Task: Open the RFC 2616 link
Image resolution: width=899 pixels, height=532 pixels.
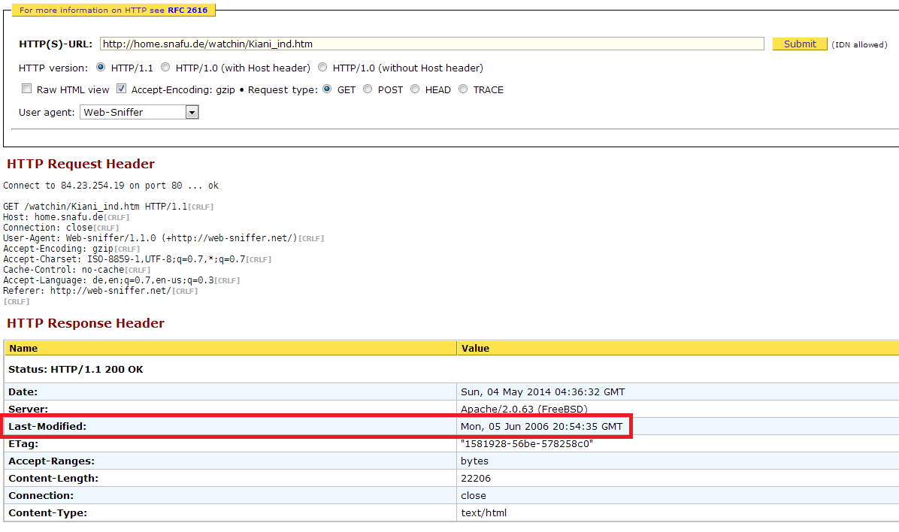Action: (x=187, y=10)
